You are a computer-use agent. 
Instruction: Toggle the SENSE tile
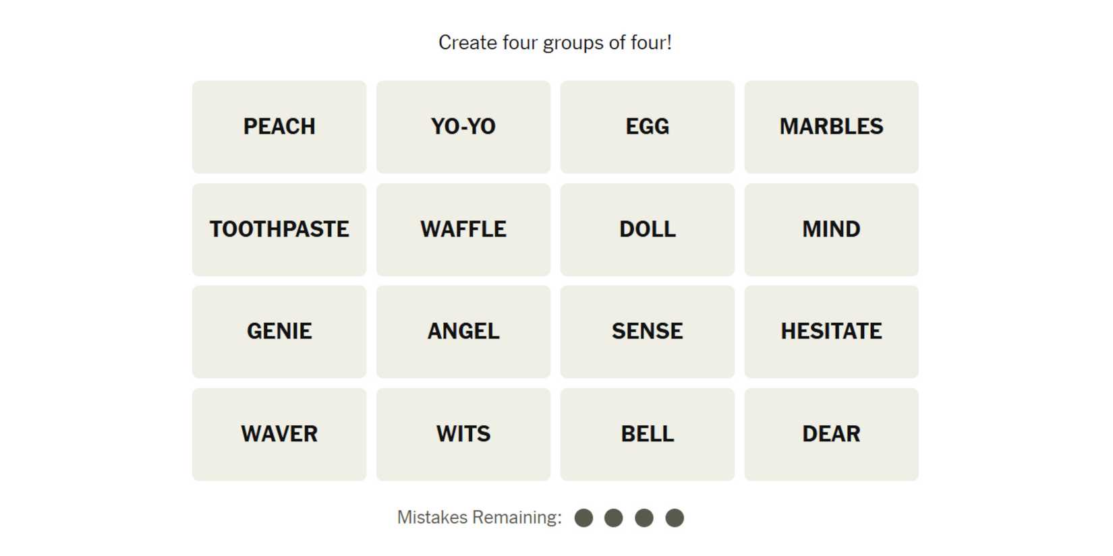647,332
